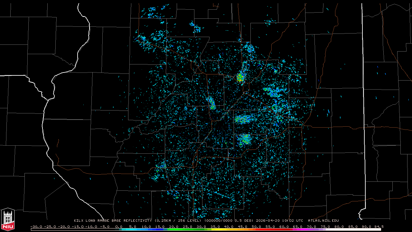Click the blue echo cluster in northeast area
The image size is (412, 232).
pyautogui.click(x=273, y=92)
